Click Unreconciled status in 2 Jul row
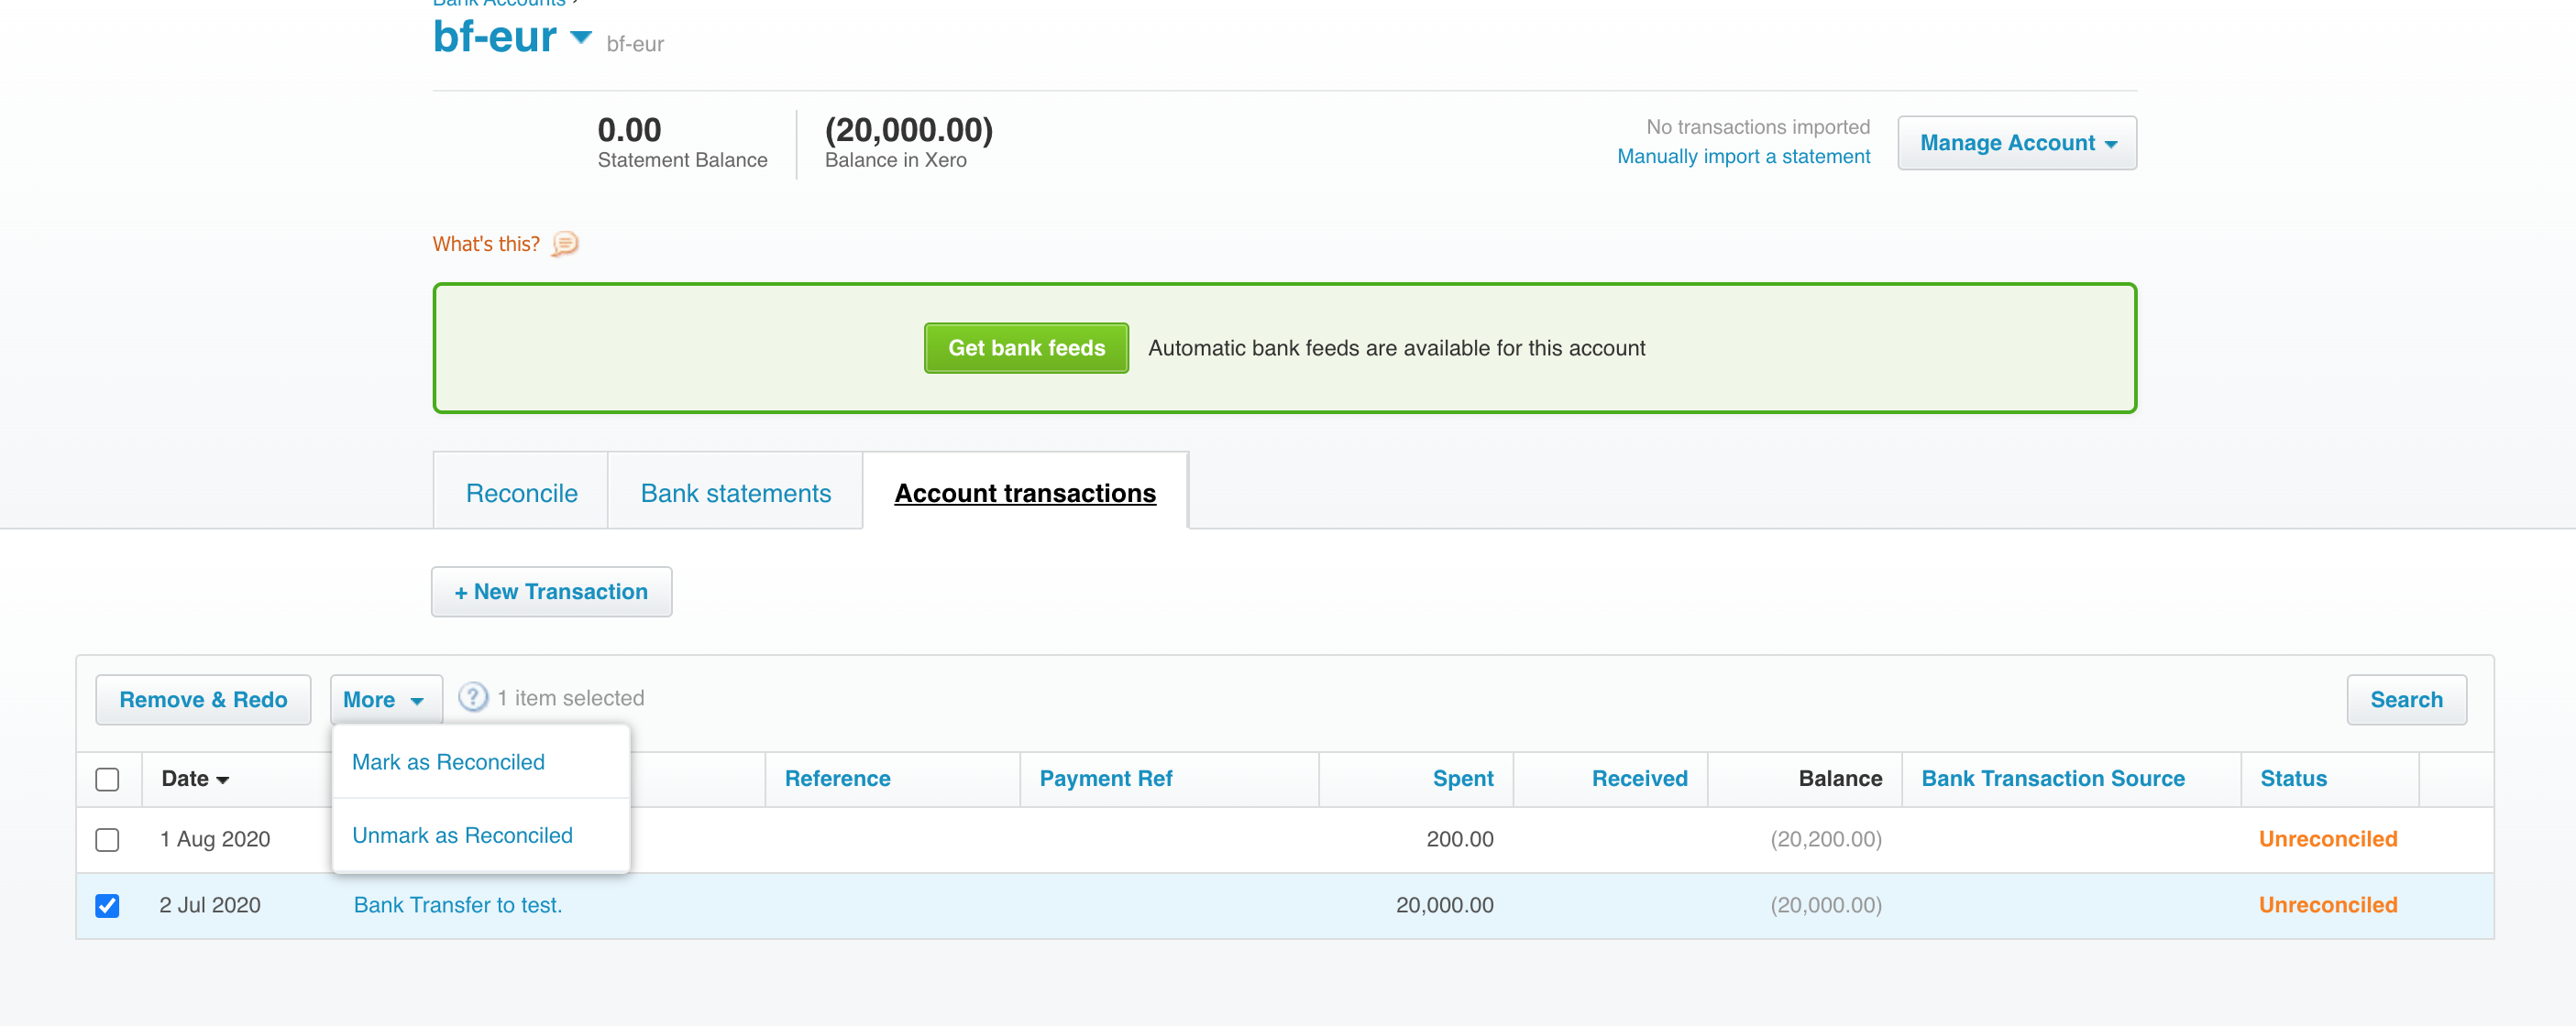2576x1026 pixels. [x=2327, y=905]
